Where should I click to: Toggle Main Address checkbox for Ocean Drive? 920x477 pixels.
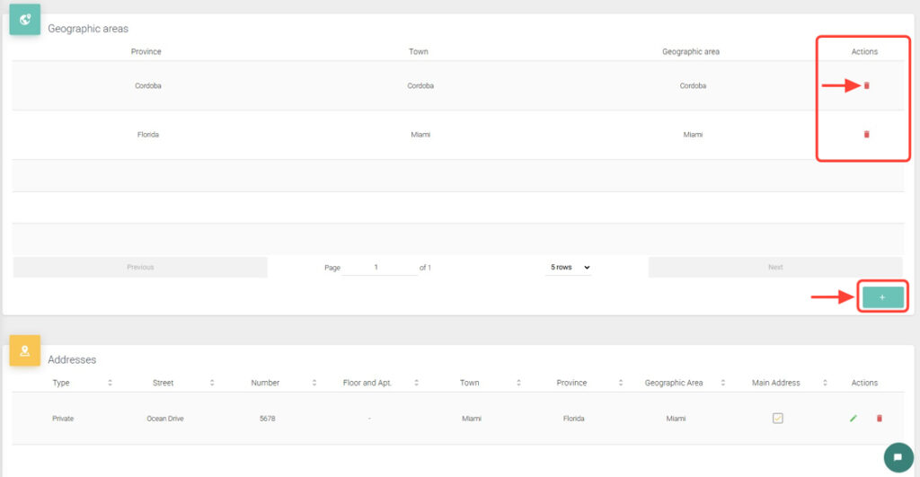778,418
